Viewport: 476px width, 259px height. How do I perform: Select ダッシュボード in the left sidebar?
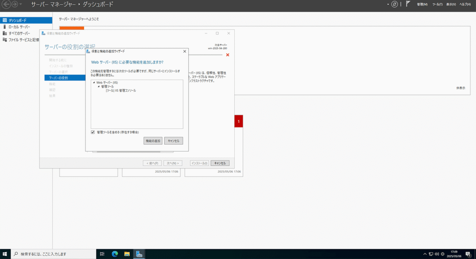pos(26,20)
